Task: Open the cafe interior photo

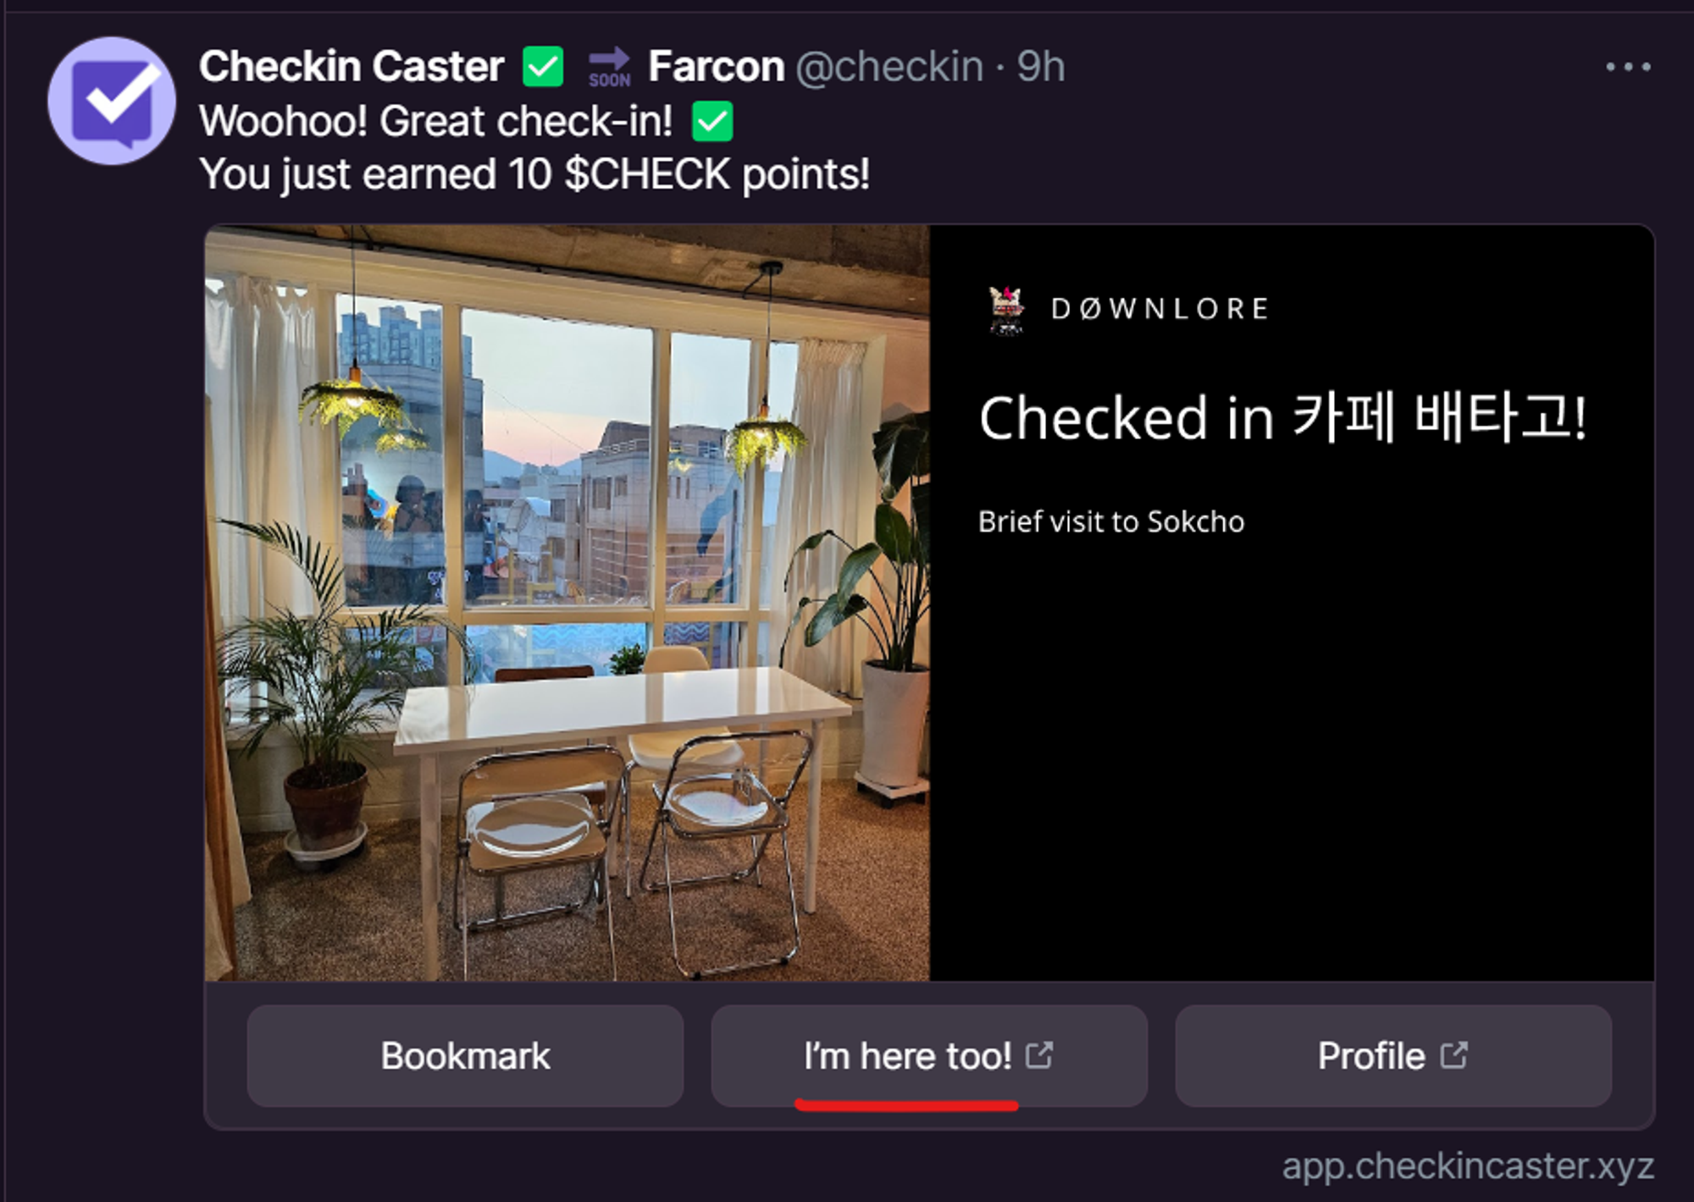Action: (567, 603)
